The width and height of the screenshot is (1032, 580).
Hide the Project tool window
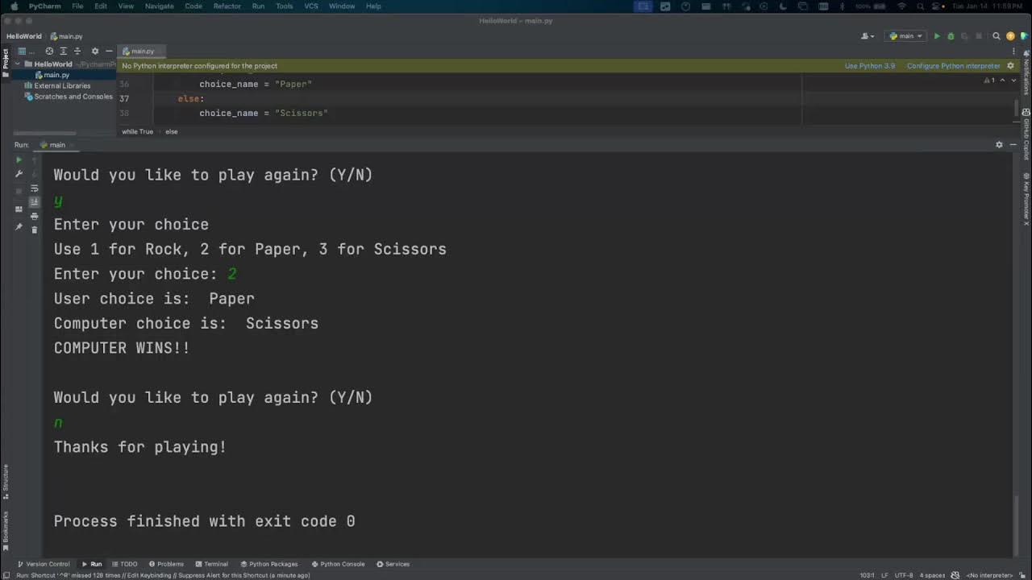tap(109, 51)
